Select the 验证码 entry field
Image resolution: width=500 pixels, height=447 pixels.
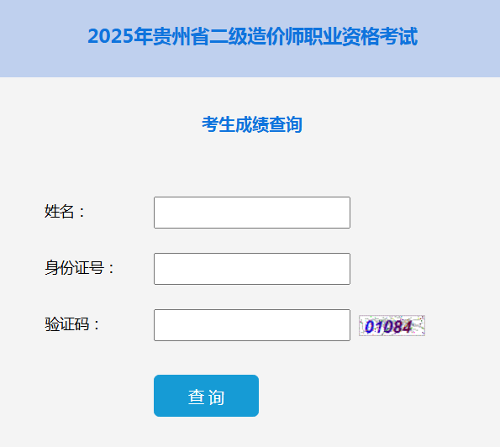click(x=252, y=325)
